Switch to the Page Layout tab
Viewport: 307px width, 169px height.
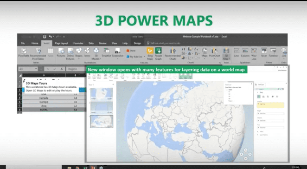pos(61,43)
